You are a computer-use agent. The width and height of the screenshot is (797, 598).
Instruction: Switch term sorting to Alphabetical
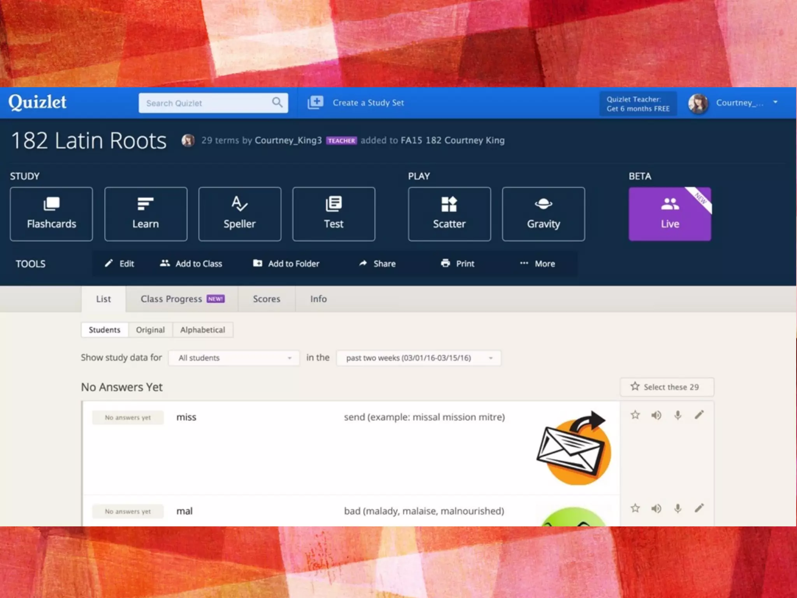[x=202, y=330]
